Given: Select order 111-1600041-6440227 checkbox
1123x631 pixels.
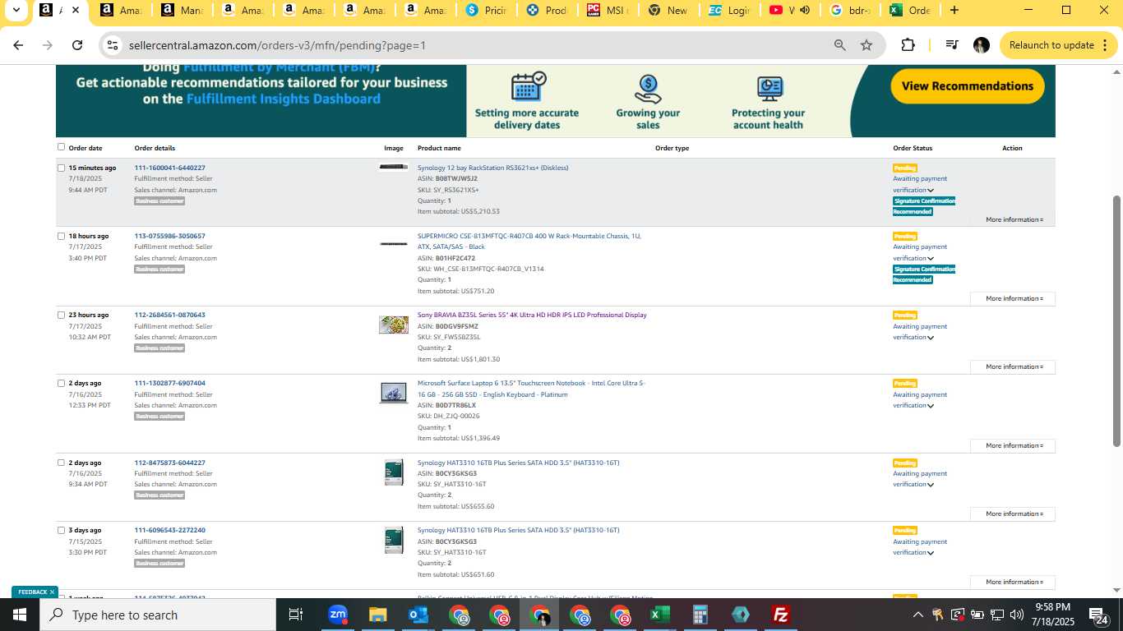Looking at the screenshot, I should [x=61, y=168].
